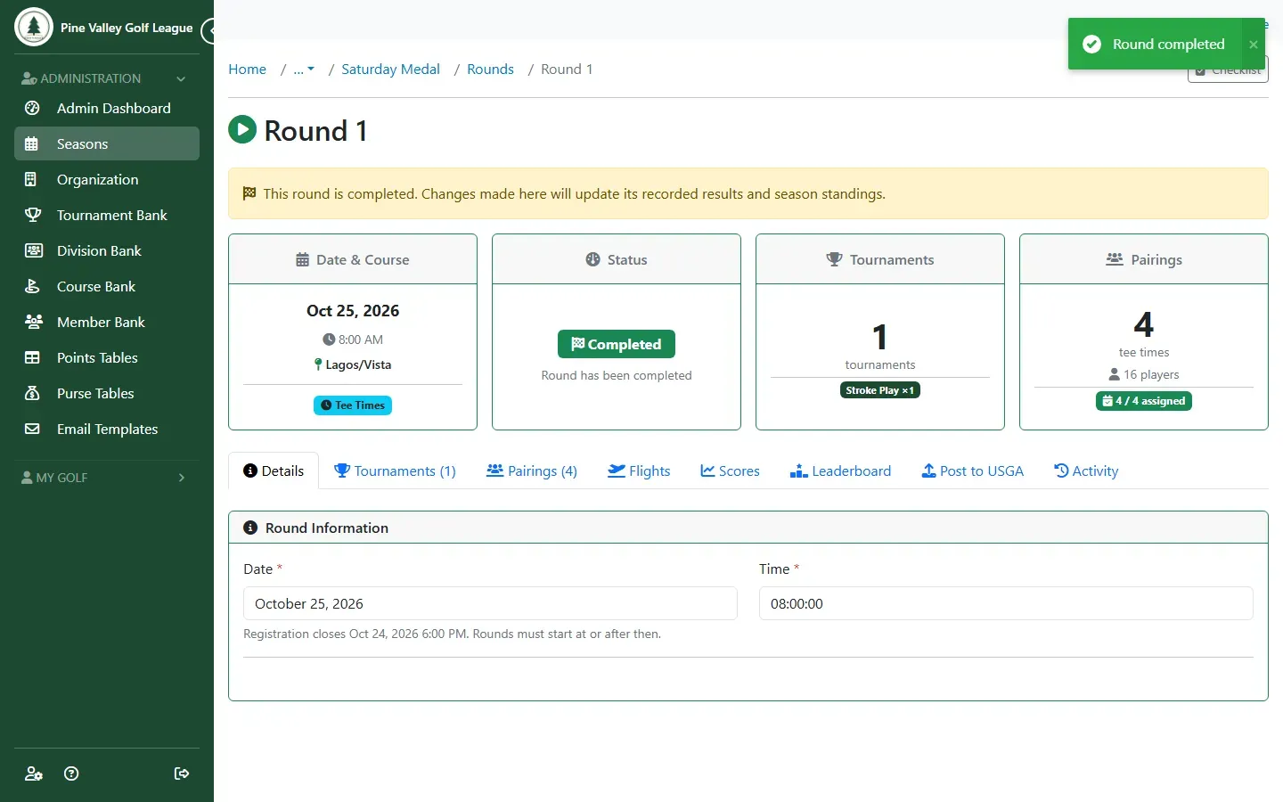Select Division Bank in sidebar
This screenshot has height=802, width=1283.
107,250
